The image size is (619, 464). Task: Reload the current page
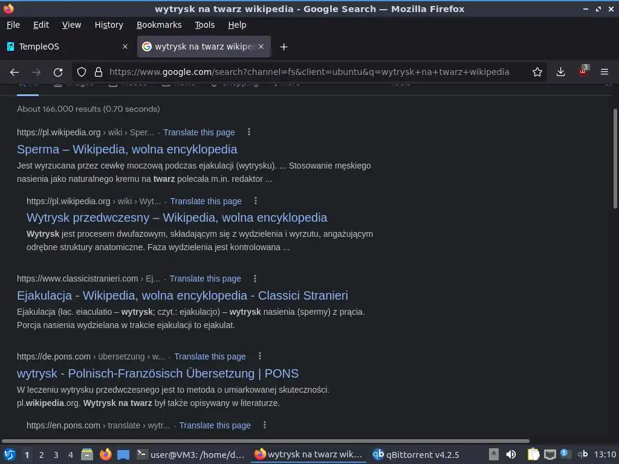click(58, 72)
